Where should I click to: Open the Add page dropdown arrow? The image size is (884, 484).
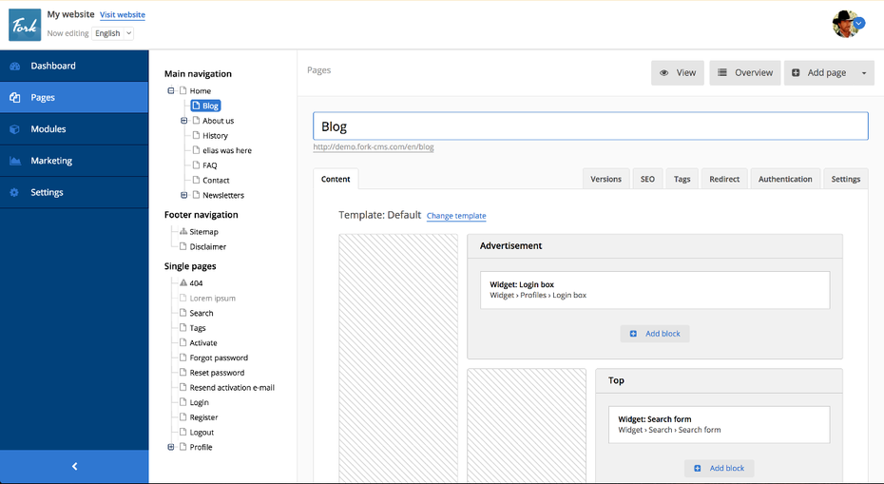click(864, 73)
